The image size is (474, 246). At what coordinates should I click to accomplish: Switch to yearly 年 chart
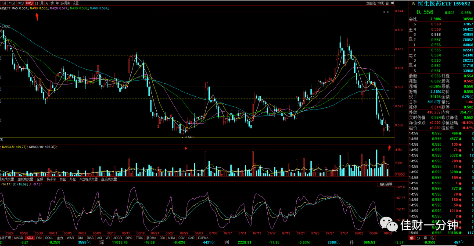(x=57, y=3)
